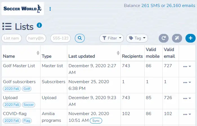The width and height of the screenshot is (197, 126).
Task: Open actions menu for Upload row
Action: (x=187, y=98)
